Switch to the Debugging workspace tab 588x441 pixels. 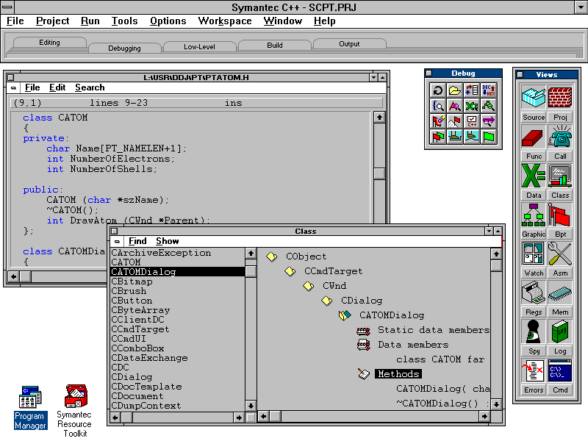(x=124, y=47)
